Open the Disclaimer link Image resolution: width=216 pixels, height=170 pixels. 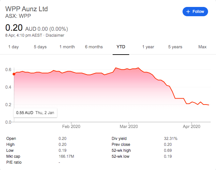pos(55,35)
